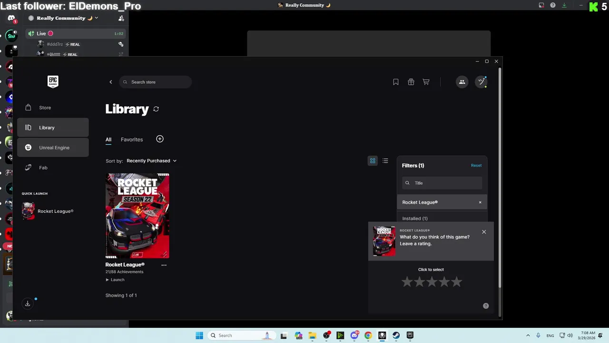
Task: Click the filter Title search field
Action: click(x=442, y=183)
